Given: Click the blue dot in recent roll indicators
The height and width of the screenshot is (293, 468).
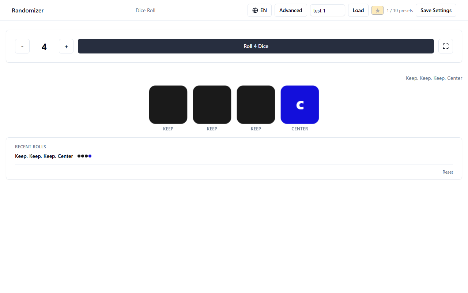Looking at the screenshot, I should coord(90,156).
